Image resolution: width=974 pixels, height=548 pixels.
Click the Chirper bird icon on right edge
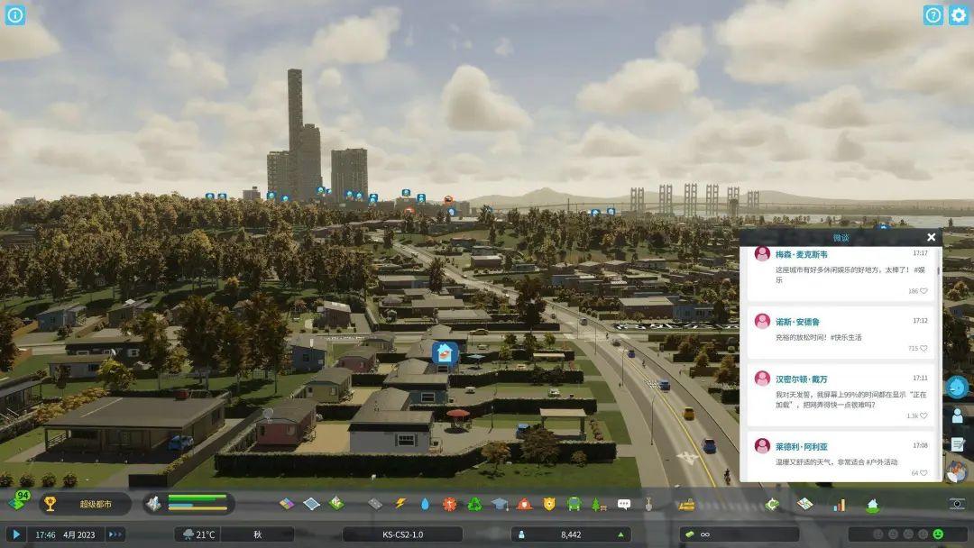coord(957,387)
